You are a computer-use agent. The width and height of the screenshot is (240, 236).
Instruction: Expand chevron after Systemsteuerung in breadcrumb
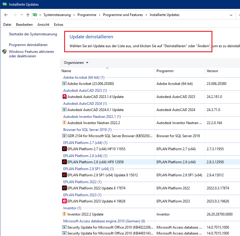(74, 15)
